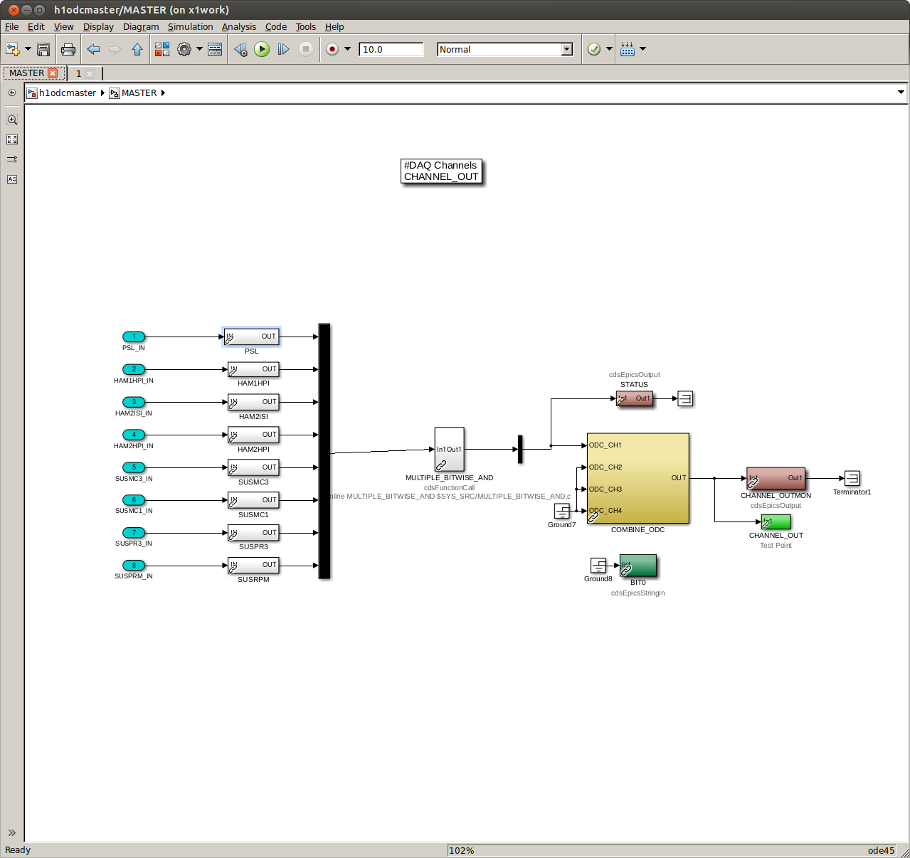Open the Library Browser icon
The height and width of the screenshot is (858, 910).
click(x=162, y=49)
